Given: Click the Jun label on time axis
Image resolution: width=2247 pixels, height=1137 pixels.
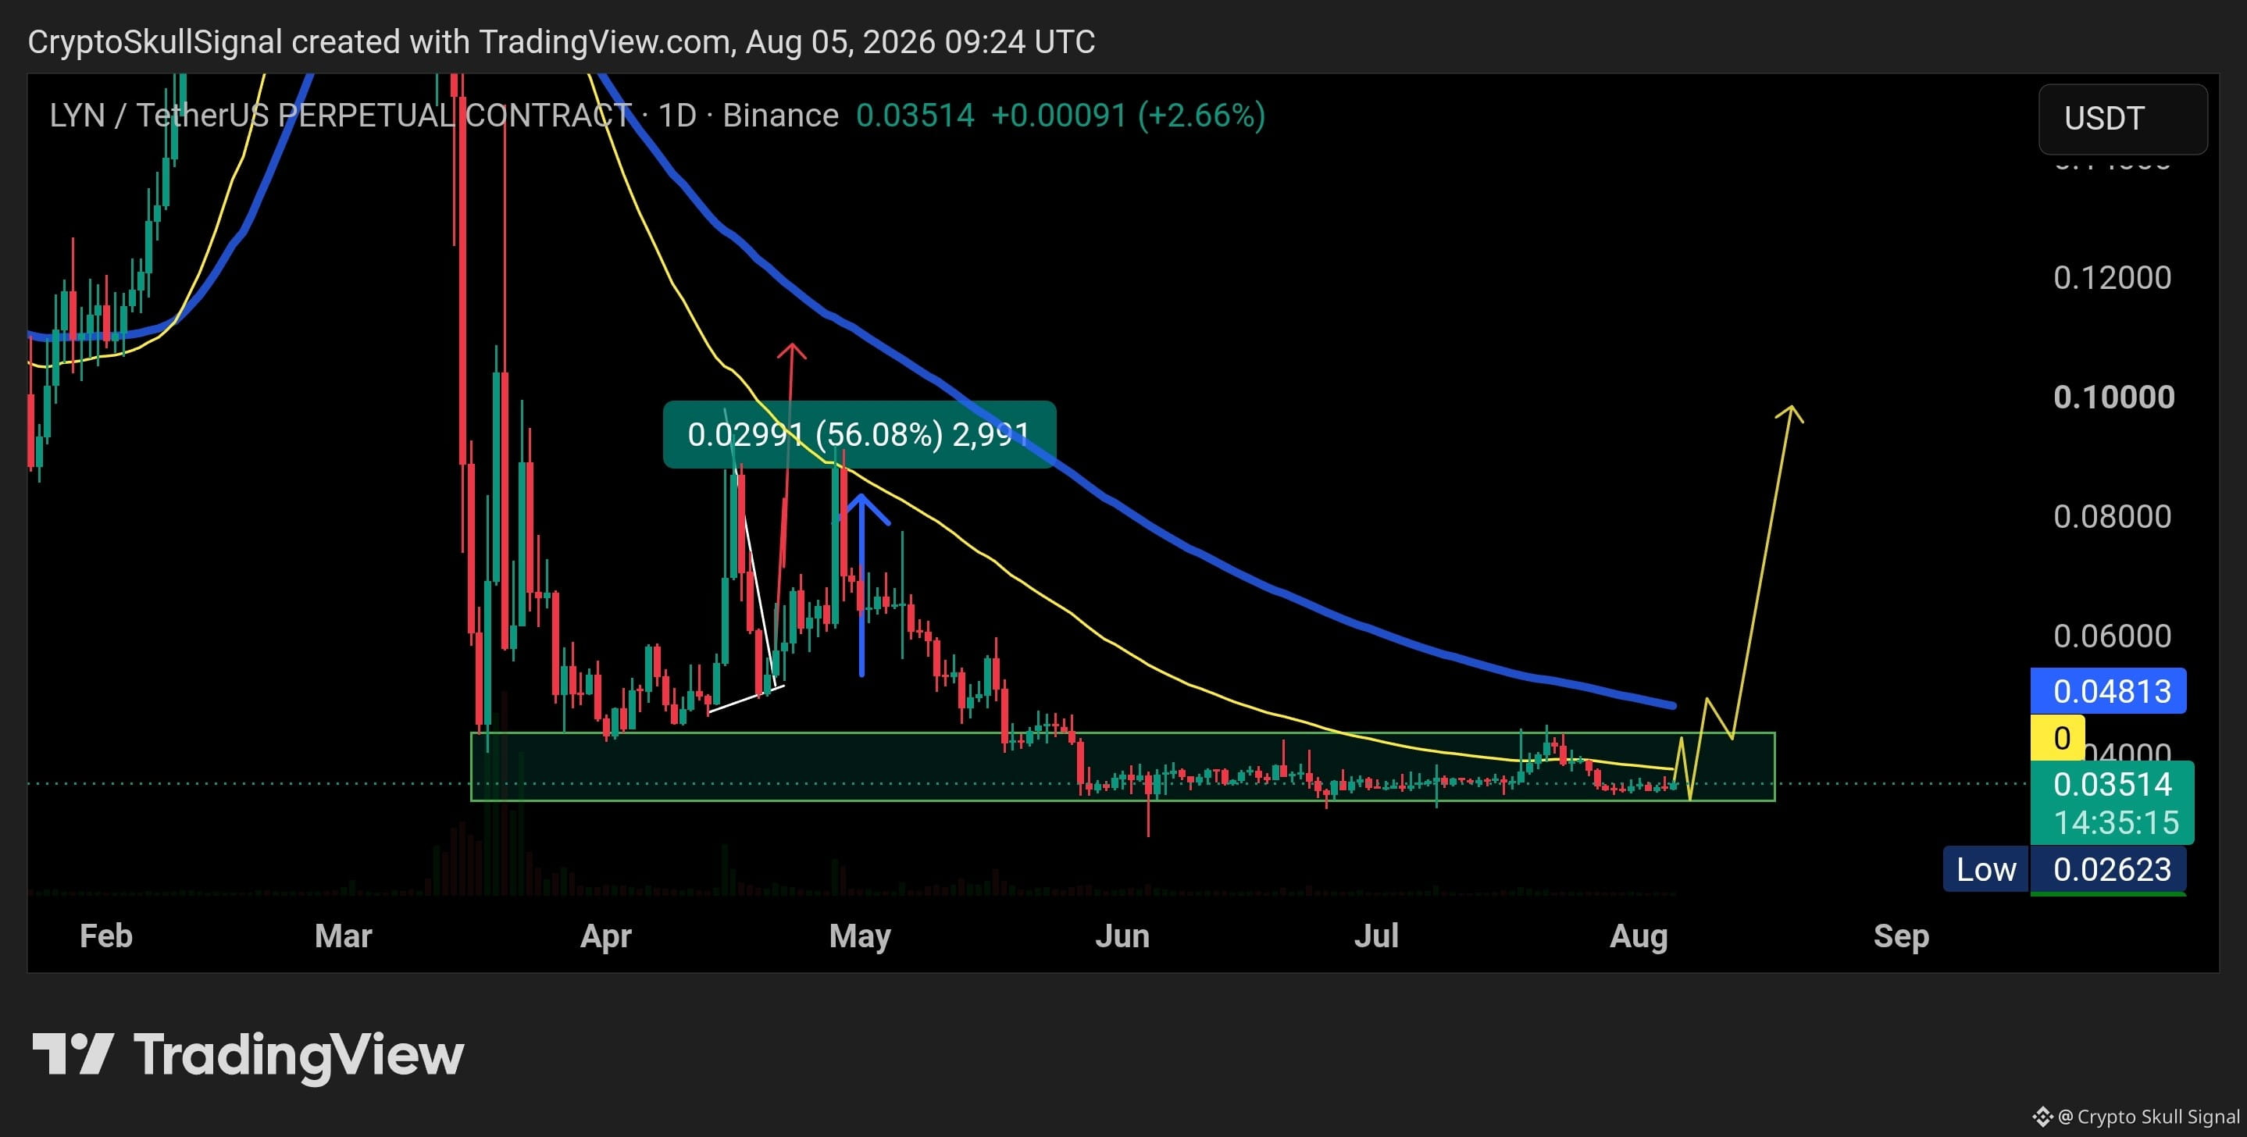Looking at the screenshot, I should [x=1122, y=936].
